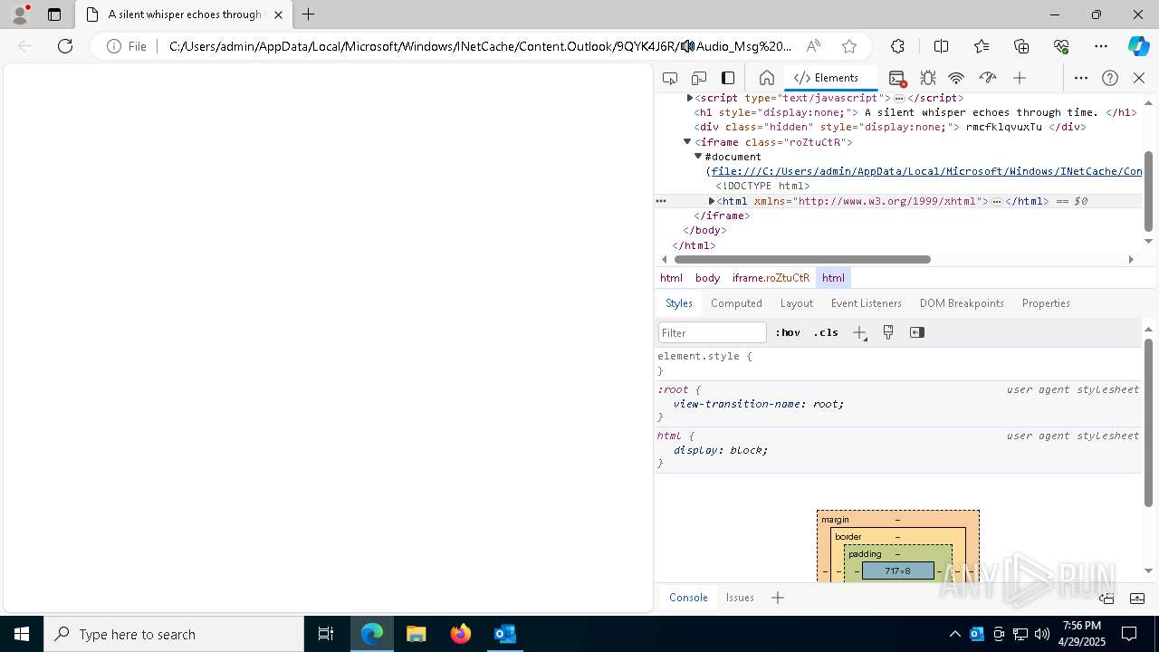The height and width of the screenshot is (652, 1159).
Task: Expand the ellipsis inside the script tag
Action: (x=899, y=98)
